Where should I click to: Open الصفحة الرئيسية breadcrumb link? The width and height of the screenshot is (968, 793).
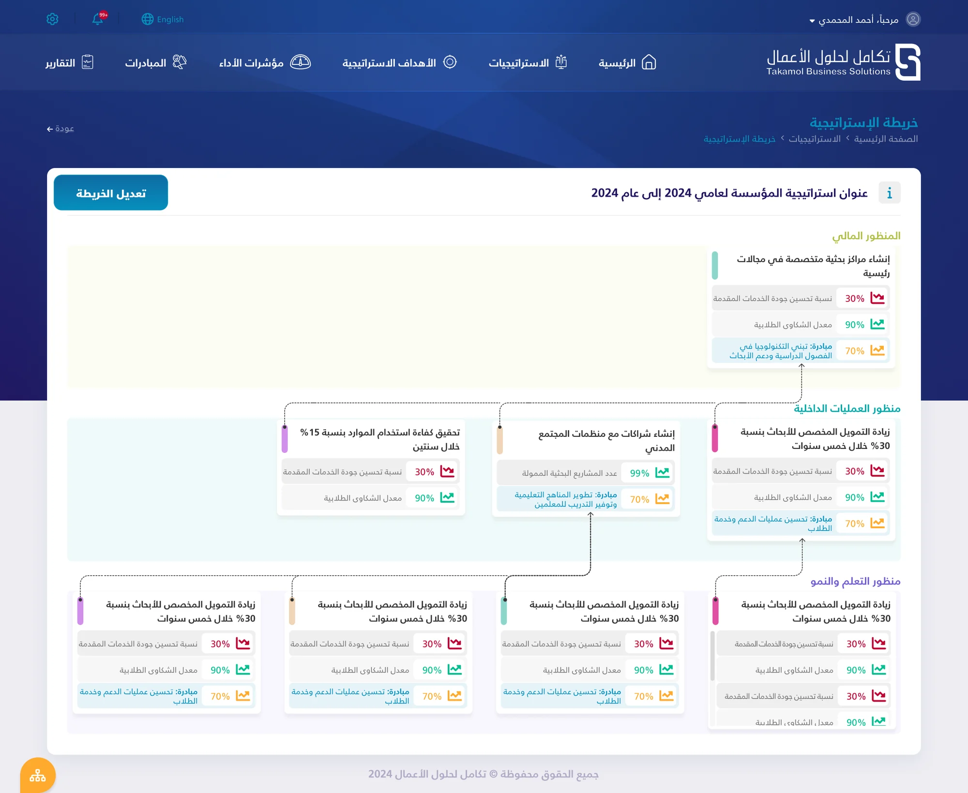click(886, 139)
